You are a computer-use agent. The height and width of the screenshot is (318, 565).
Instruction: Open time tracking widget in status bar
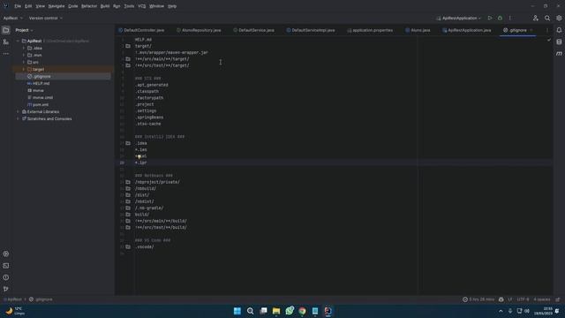[x=478, y=299]
